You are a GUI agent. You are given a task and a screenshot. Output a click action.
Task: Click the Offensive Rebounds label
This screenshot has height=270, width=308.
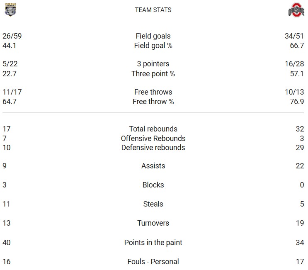click(153, 139)
